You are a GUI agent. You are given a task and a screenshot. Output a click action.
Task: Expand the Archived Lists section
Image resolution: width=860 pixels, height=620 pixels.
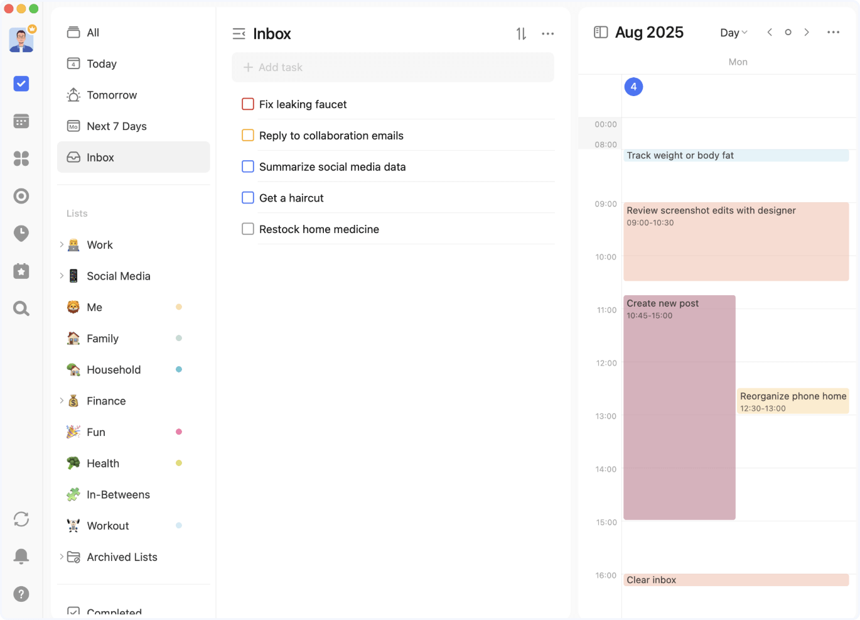pos(62,557)
